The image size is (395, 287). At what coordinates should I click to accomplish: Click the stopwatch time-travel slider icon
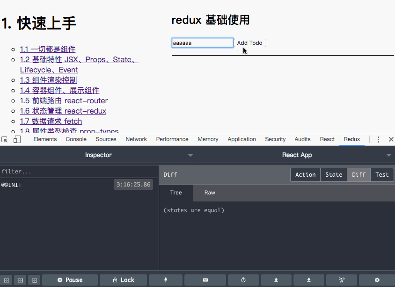pyautogui.click(x=243, y=280)
